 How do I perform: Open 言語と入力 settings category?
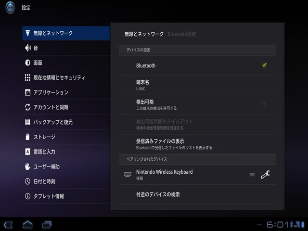click(x=66, y=152)
